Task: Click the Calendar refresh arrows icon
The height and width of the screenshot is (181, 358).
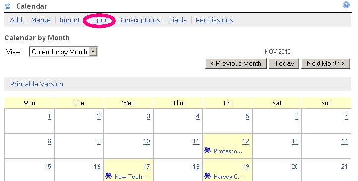Action: click(8, 6)
